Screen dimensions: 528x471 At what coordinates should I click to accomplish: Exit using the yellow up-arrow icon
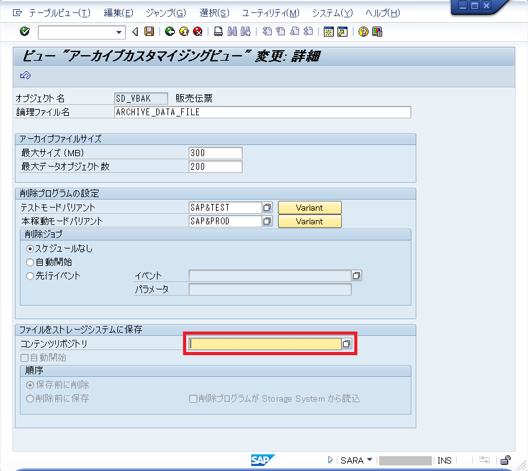(x=184, y=32)
